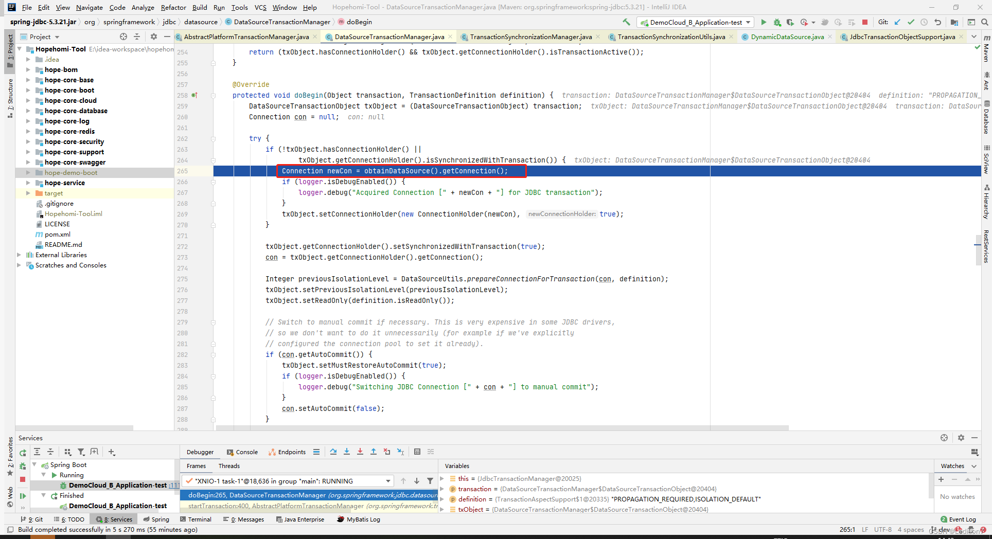992x539 pixels.
Task: Open run configuration dropdown DemoCloud_B_Application-test
Action: (x=695, y=22)
